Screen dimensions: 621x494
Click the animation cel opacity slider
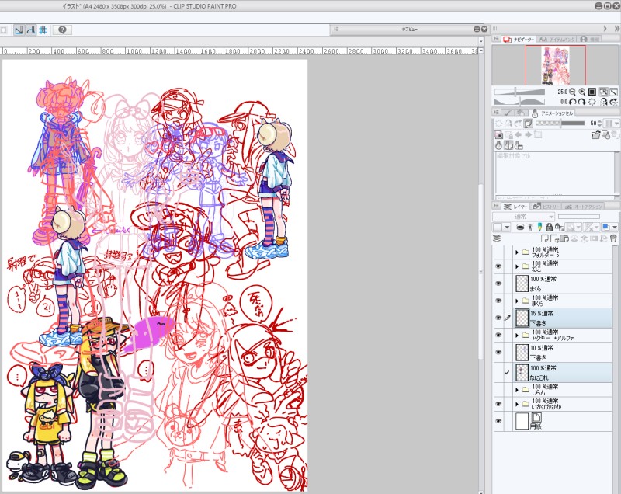pos(560,124)
